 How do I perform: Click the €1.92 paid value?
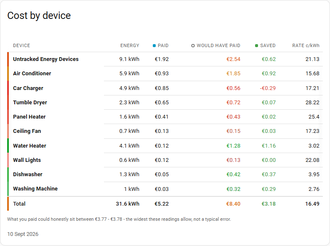pyautogui.click(x=162, y=59)
